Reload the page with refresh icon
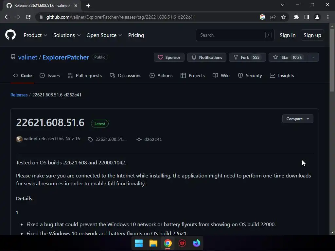Screen dimensions: 335x251 coord(28,17)
